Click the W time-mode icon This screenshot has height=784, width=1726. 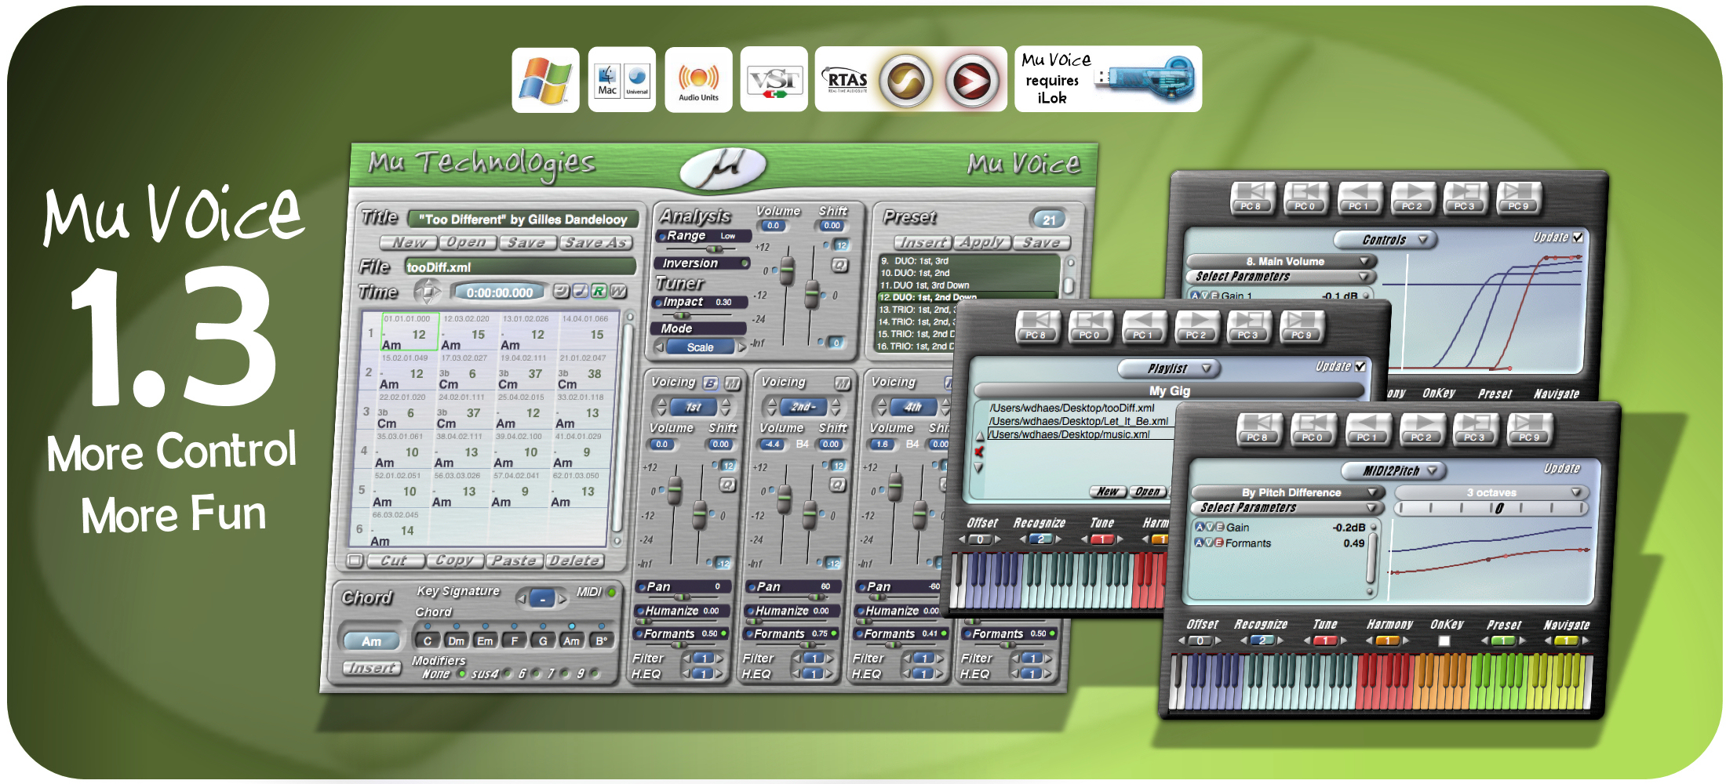pos(618,292)
